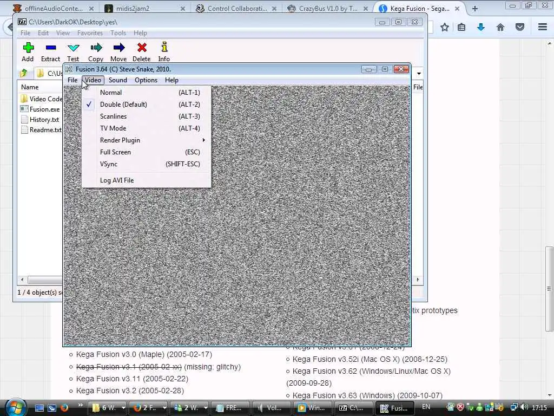Open Fusion File menu
Image resolution: width=554 pixels, height=416 pixels.
[x=72, y=80]
